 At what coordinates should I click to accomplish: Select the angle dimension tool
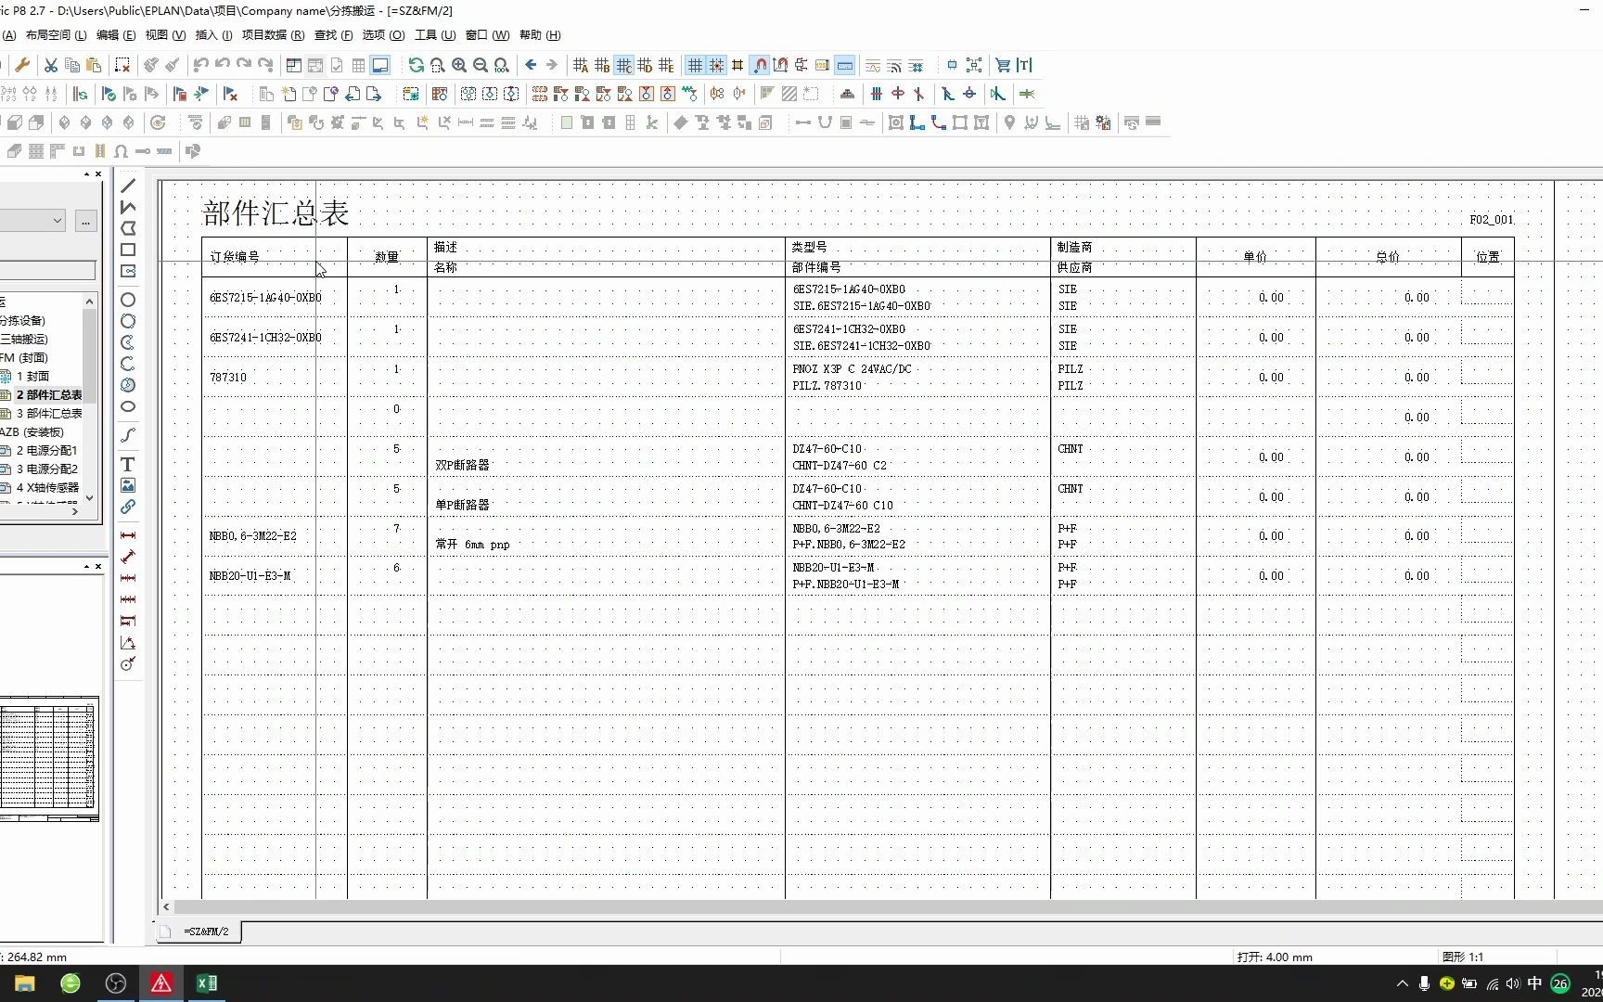128,643
